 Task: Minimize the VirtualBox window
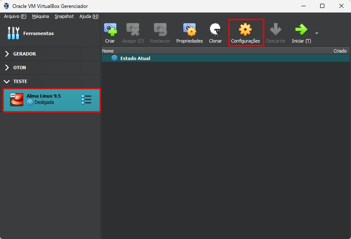click(303, 6)
